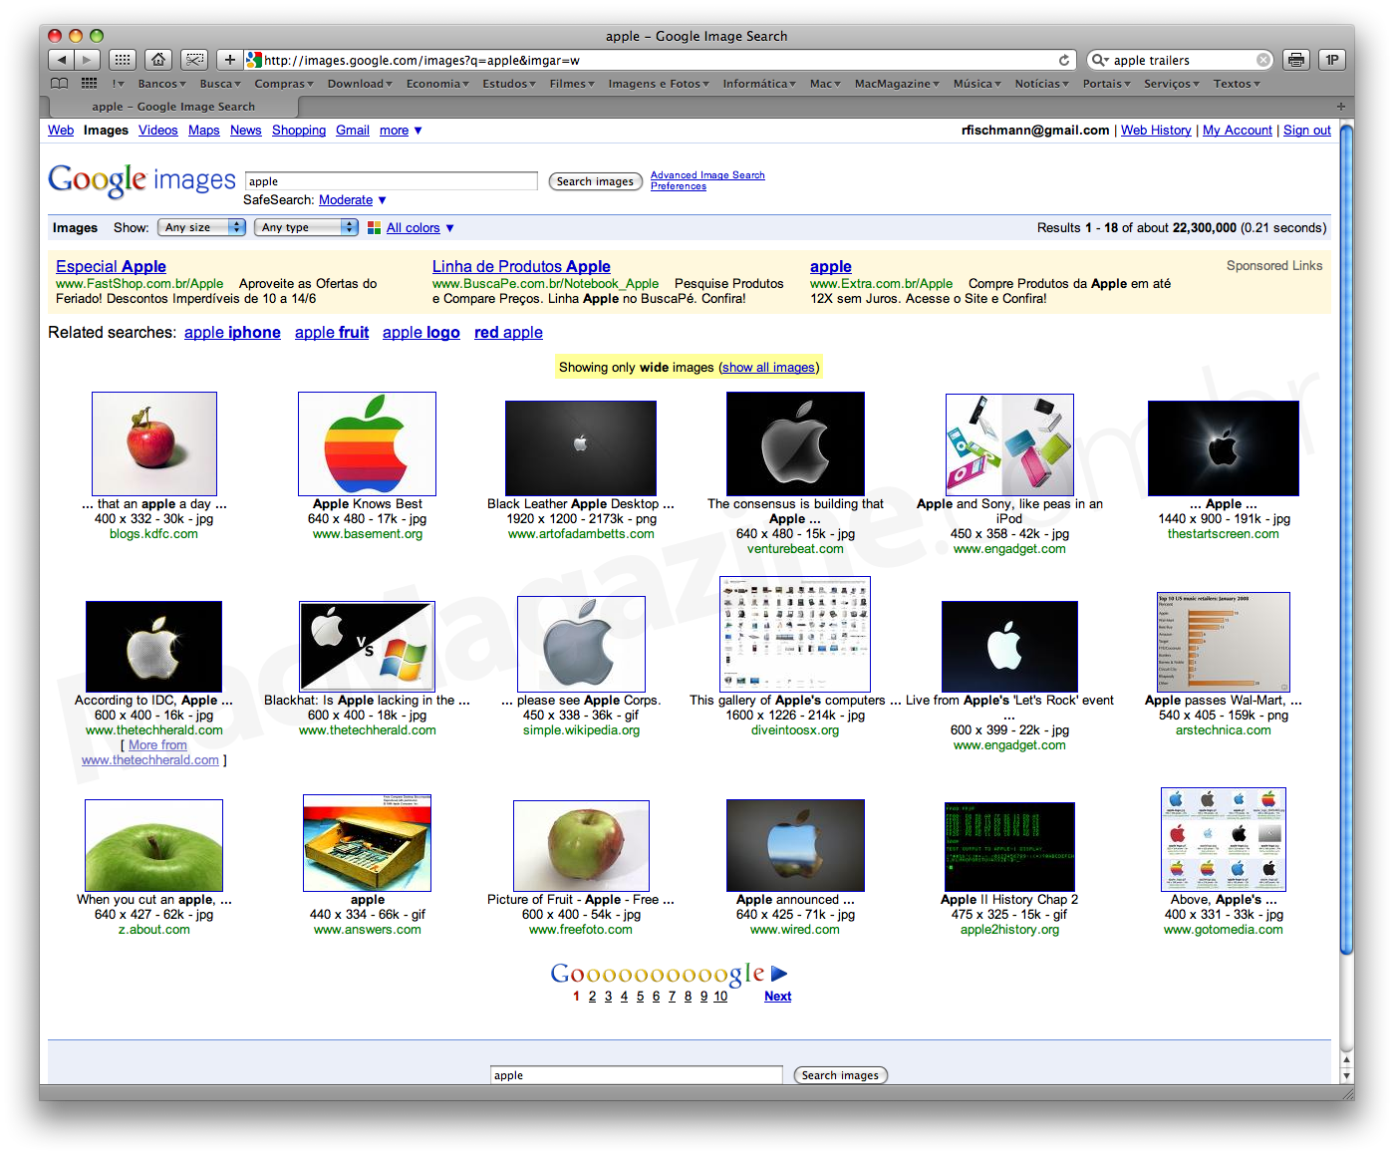1394x1155 pixels.
Task: Open the Apple vs Windows thumbnail
Action: (x=367, y=646)
